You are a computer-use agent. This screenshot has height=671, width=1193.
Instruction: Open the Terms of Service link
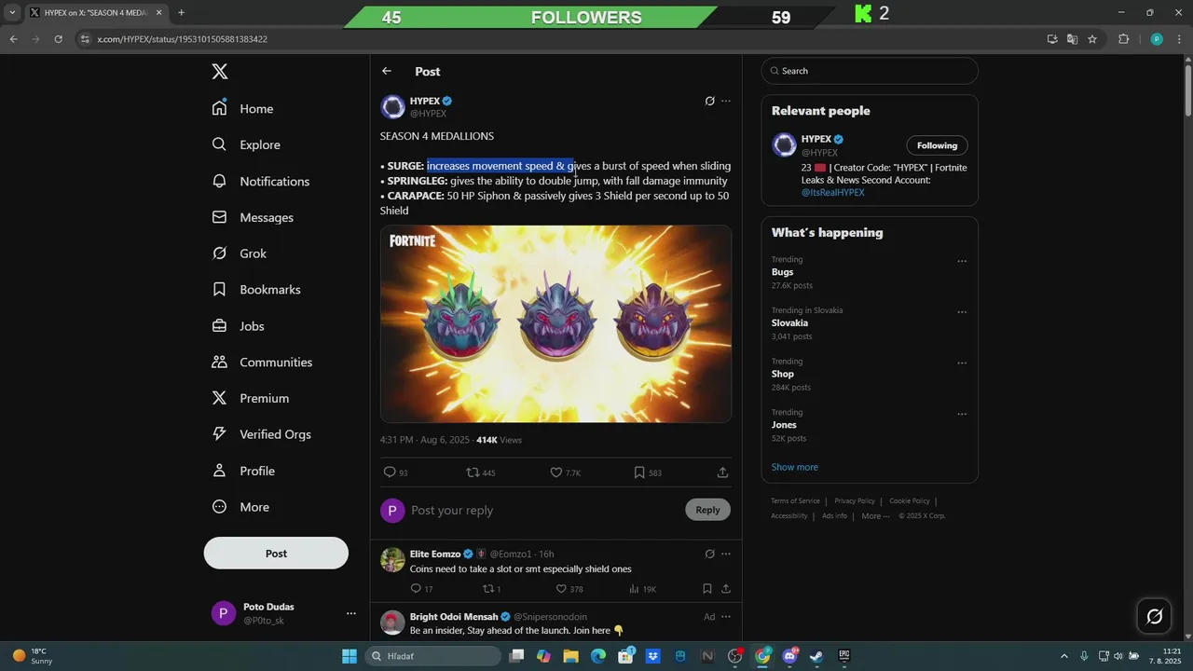(795, 501)
